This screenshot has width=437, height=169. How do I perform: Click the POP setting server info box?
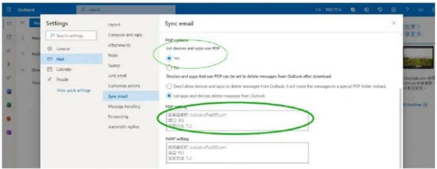(237, 120)
